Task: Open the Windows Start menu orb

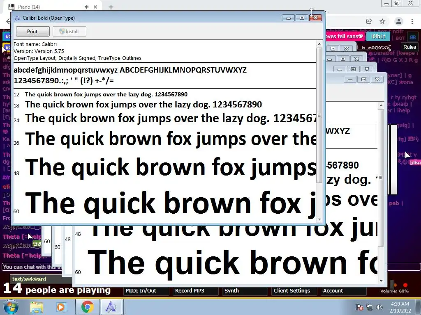Action: [10, 307]
